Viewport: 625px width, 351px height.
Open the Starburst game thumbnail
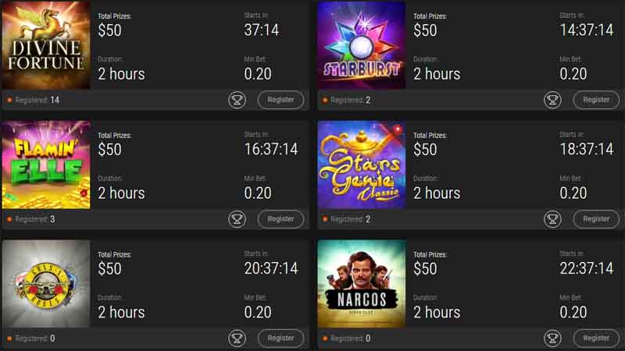pyautogui.click(x=362, y=45)
